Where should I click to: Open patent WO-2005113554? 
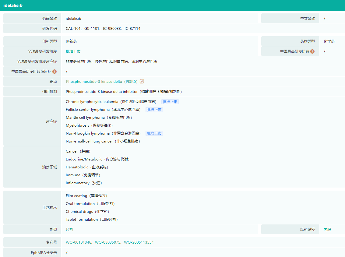[x=139, y=242]
